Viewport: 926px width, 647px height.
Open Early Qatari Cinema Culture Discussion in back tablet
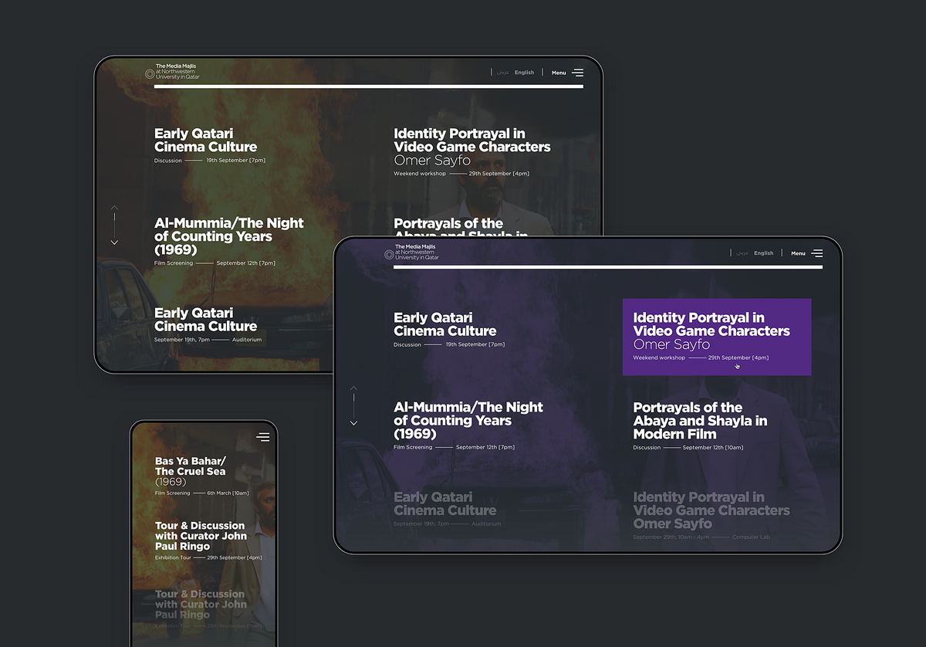click(x=210, y=145)
